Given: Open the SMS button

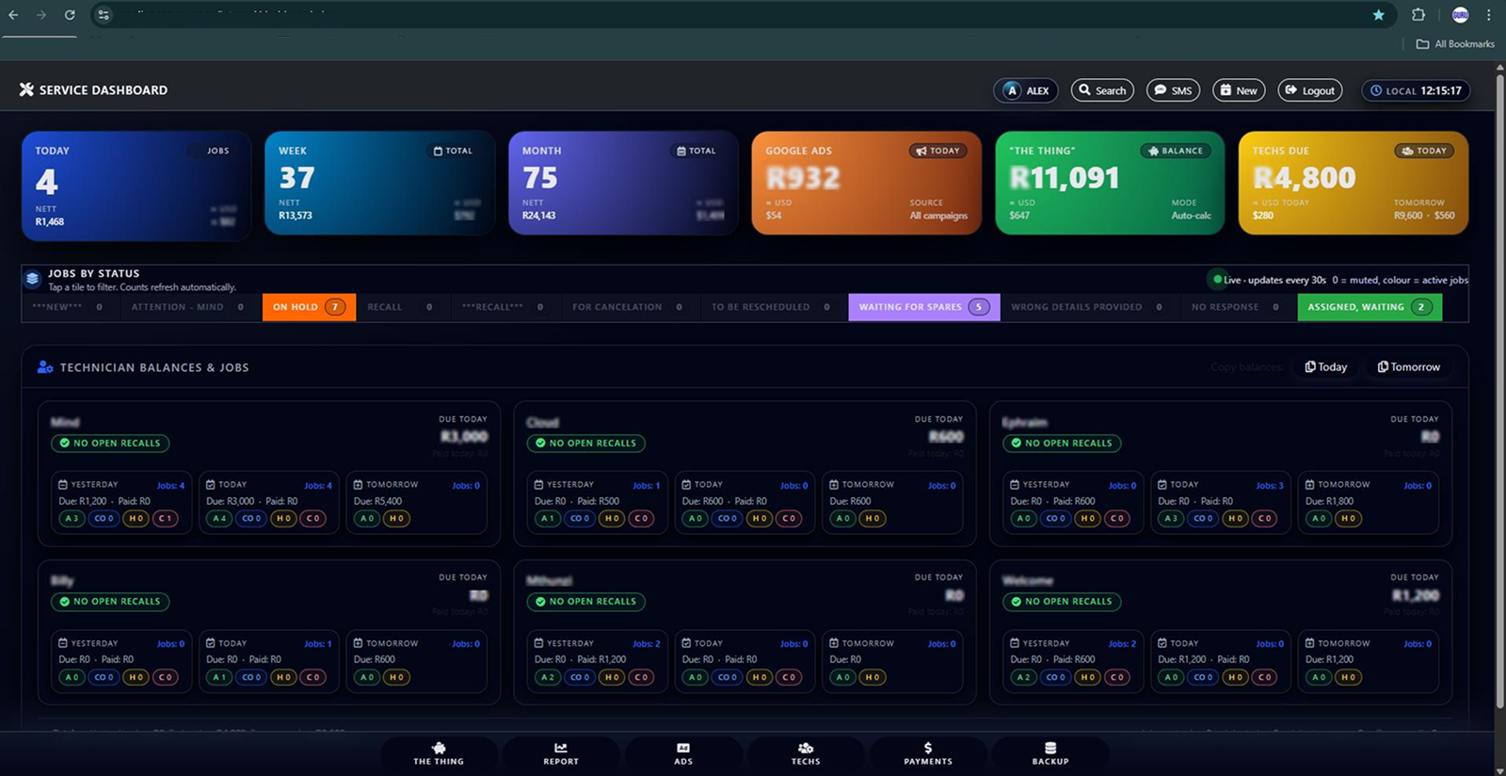Looking at the screenshot, I should point(1173,90).
